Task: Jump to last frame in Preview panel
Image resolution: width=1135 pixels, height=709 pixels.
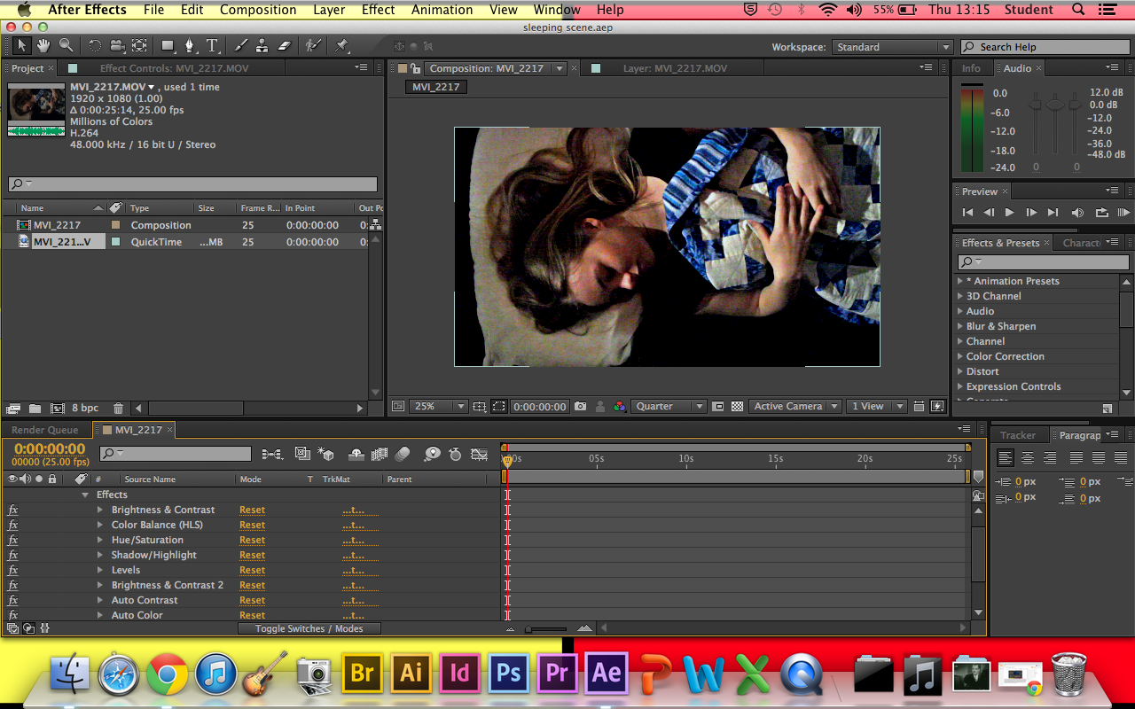Action: click(x=1053, y=213)
